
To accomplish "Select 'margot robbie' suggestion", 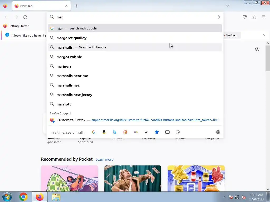I will [x=135, y=57].
